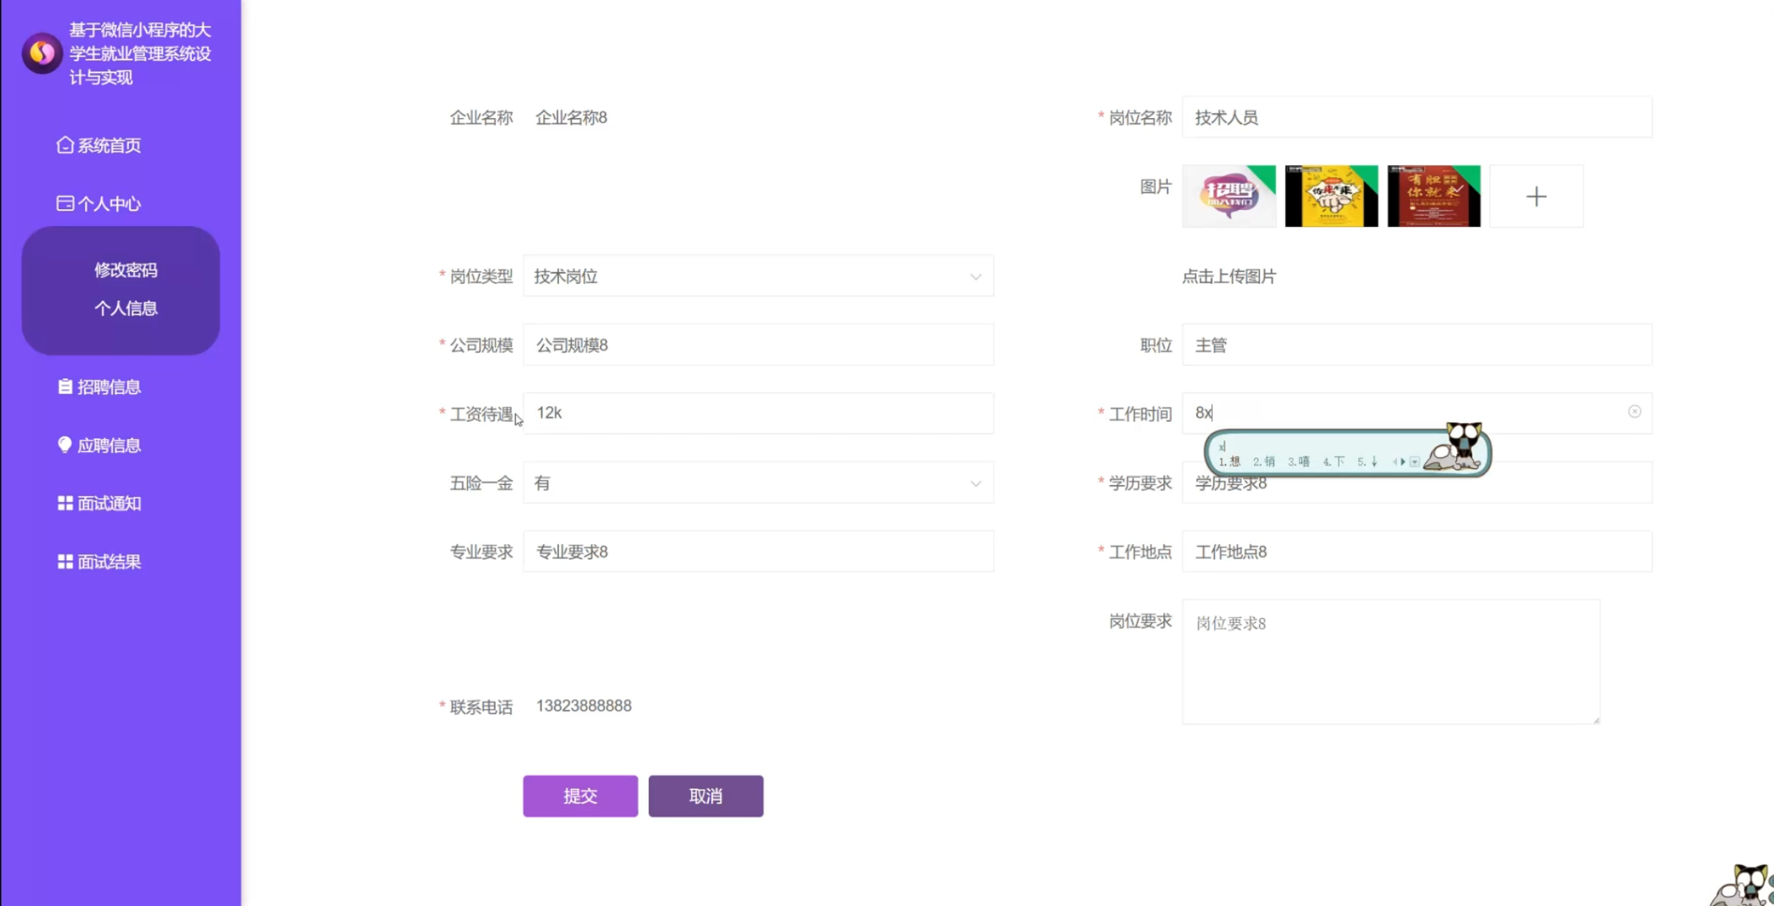Click the 专业要求 input field

click(x=758, y=551)
